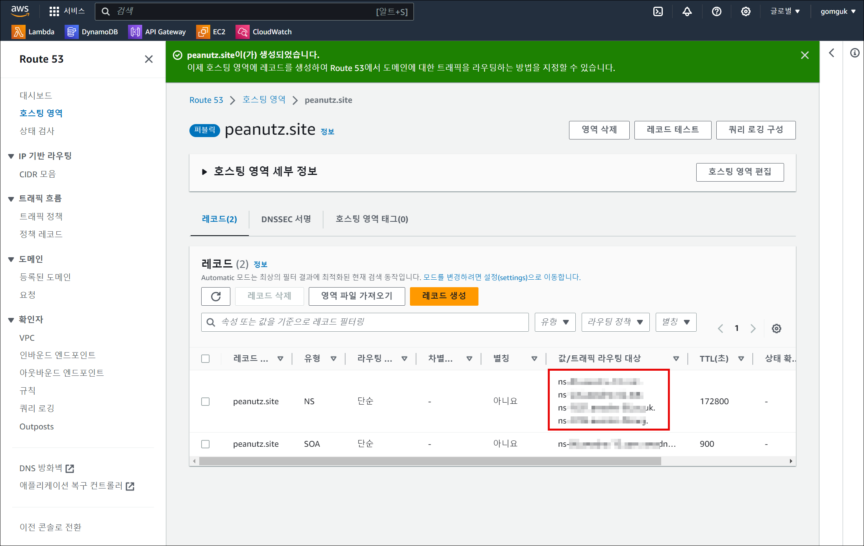Check the NS record row checkbox
The height and width of the screenshot is (546, 864).
coord(205,401)
